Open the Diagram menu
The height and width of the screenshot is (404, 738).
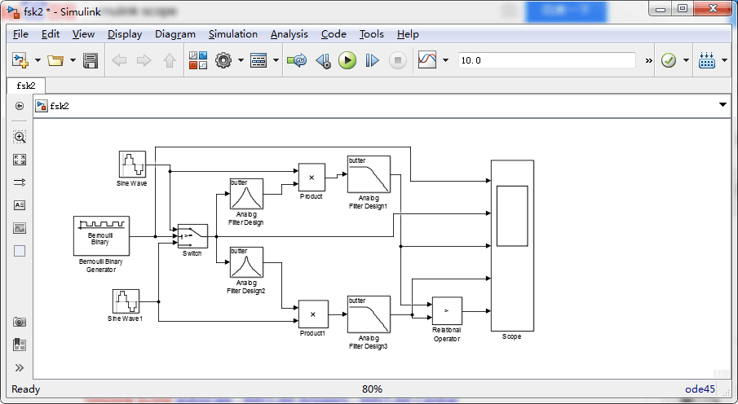click(175, 34)
